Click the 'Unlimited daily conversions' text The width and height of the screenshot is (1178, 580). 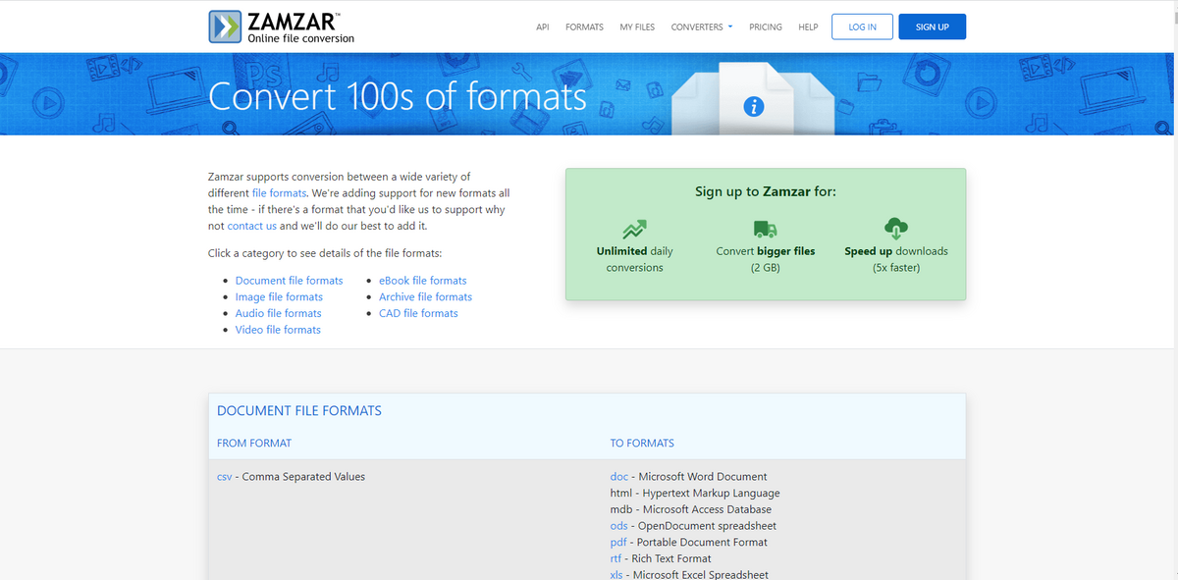point(635,259)
